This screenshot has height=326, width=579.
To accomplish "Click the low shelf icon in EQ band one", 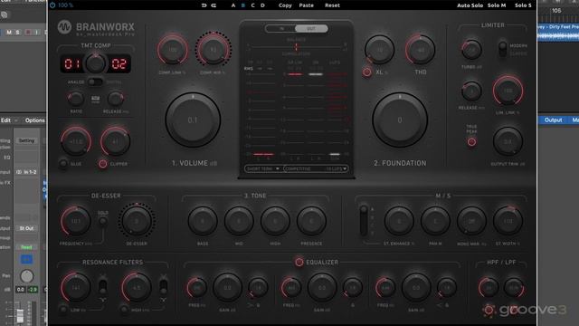I will [x=251, y=305].
